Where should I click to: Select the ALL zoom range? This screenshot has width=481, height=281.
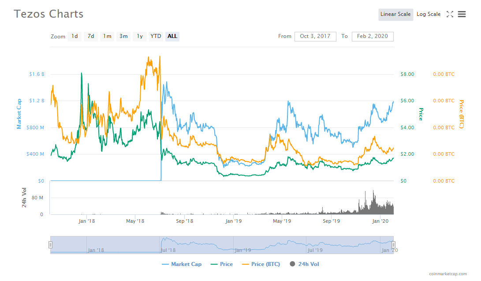pos(172,36)
